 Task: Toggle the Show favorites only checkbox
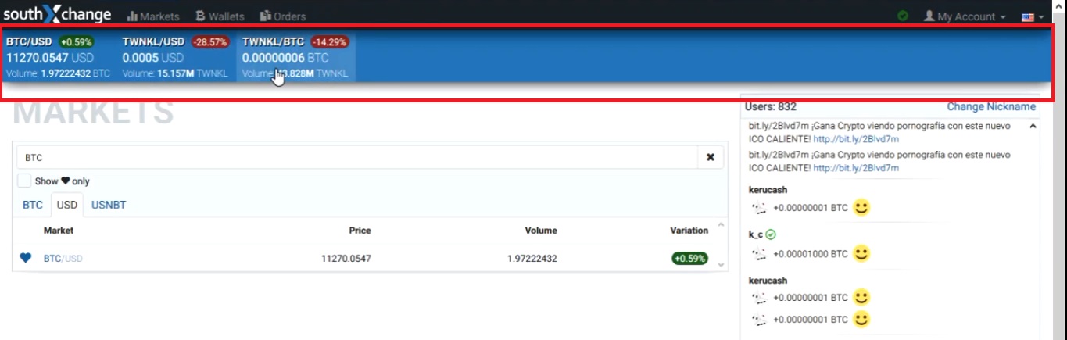point(24,181)
